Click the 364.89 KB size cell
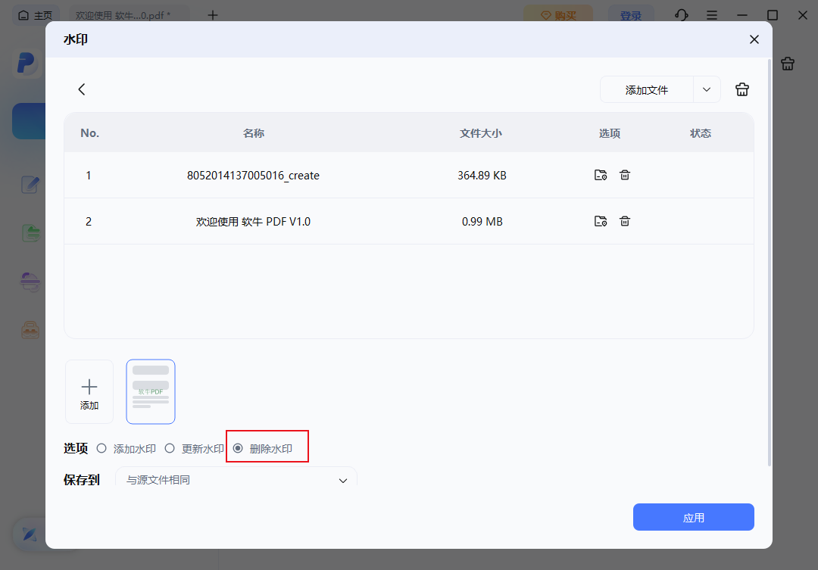 click(x=482, y=175)
